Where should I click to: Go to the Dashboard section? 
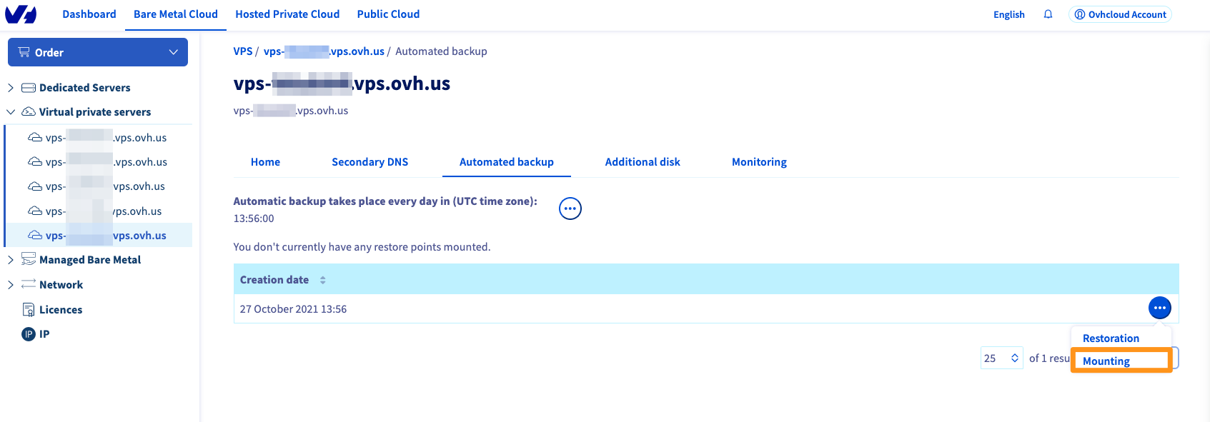pos(89,14)
